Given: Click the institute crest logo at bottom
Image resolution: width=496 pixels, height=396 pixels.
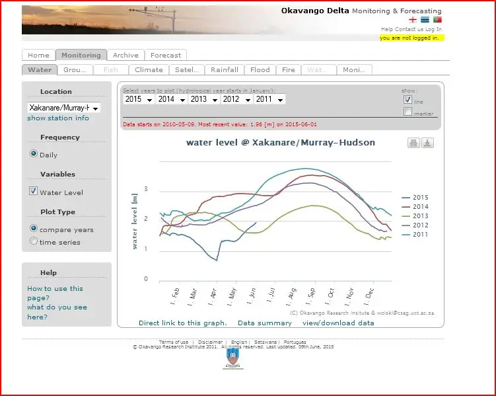Looking at the screenshot, I should pyautogui.click(x=233, y=359).
